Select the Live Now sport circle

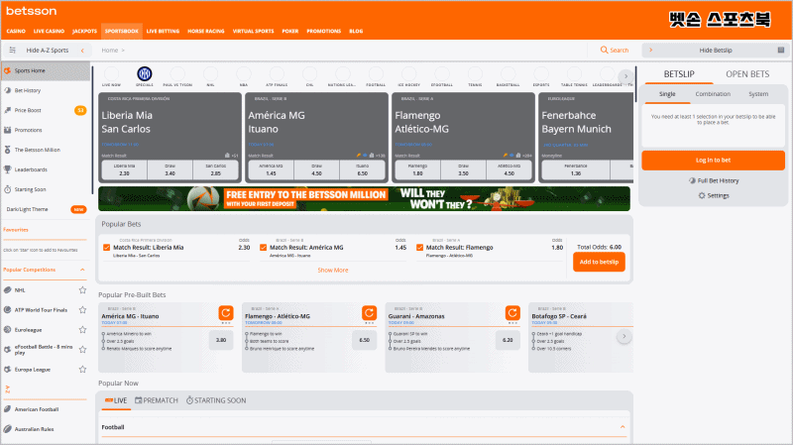pos(111,73)
